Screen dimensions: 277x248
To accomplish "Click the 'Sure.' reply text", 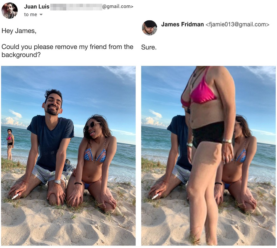I will tap(149, 47).
